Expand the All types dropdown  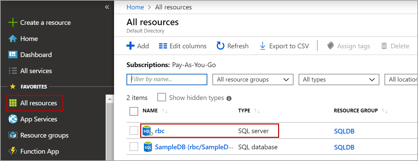339,79
